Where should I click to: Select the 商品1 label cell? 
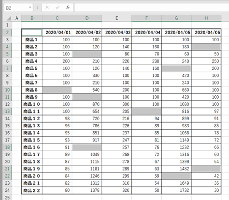[x=32, y=40]
